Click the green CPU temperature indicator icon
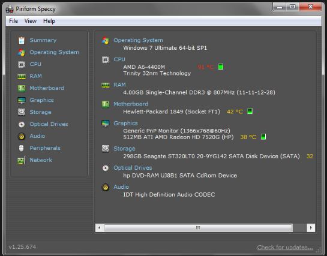The image size is (327, 256). point(221,67)
